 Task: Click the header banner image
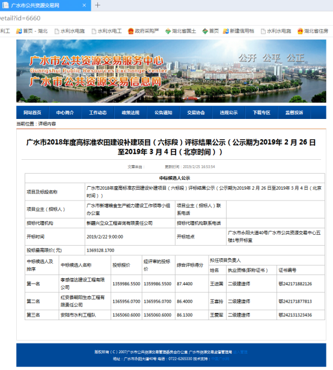[171, 71]
